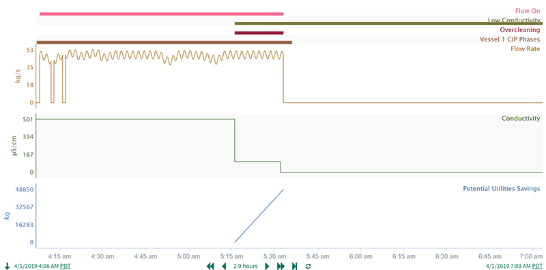Click the 6:45 am time axis tick
The width and height of the screenshot is (546, 270).
click(x=489, y=256)
